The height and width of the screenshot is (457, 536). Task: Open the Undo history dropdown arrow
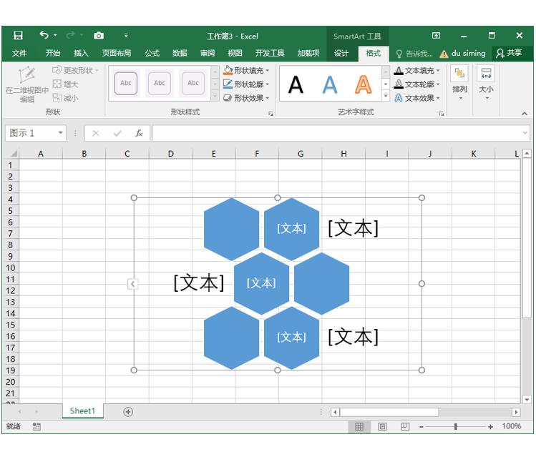55,35
